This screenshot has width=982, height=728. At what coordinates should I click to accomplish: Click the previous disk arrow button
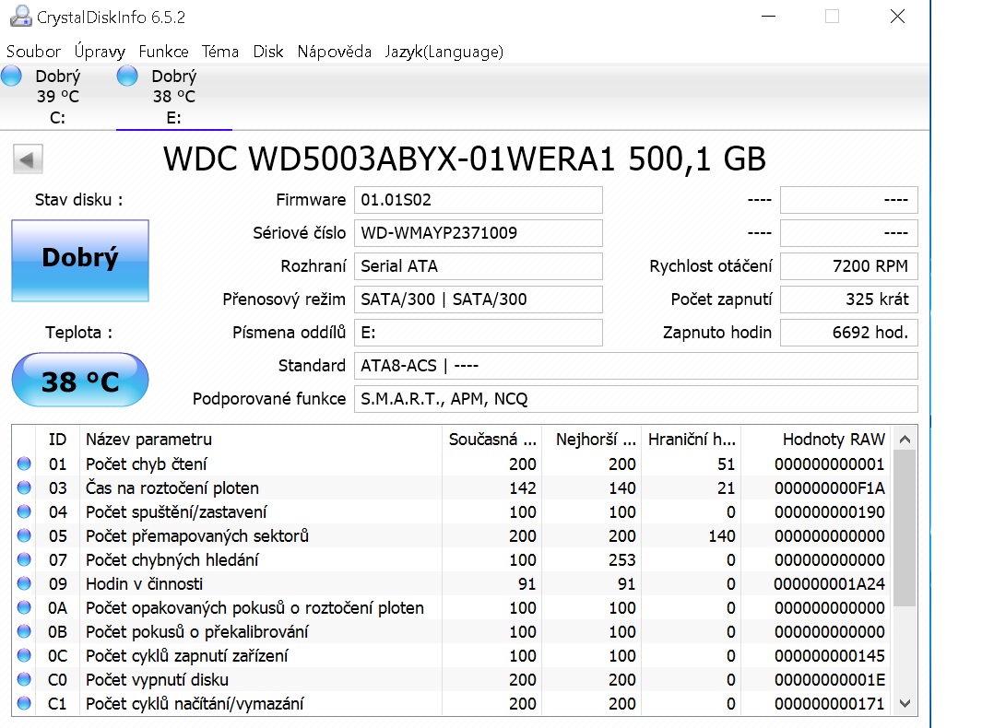coord(28,159)
